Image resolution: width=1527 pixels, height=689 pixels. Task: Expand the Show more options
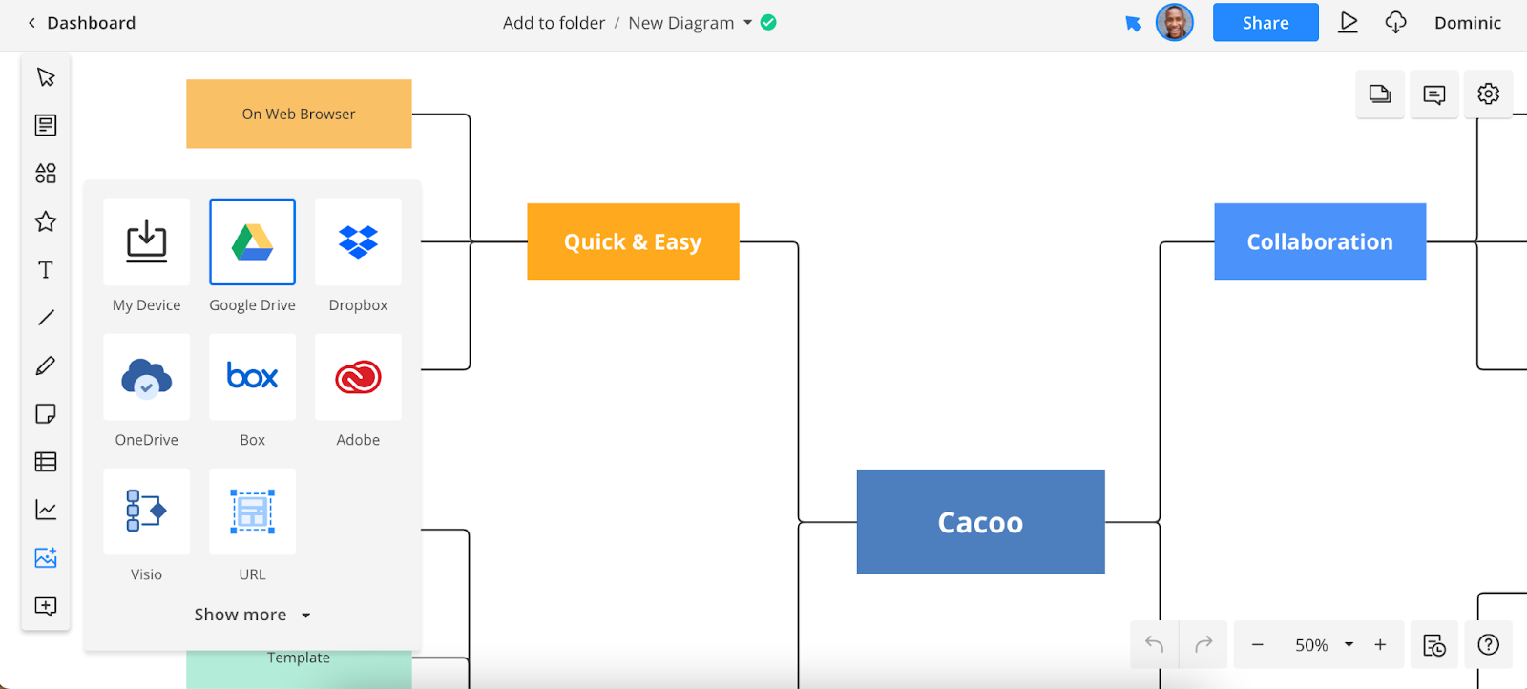coord(252,615)
